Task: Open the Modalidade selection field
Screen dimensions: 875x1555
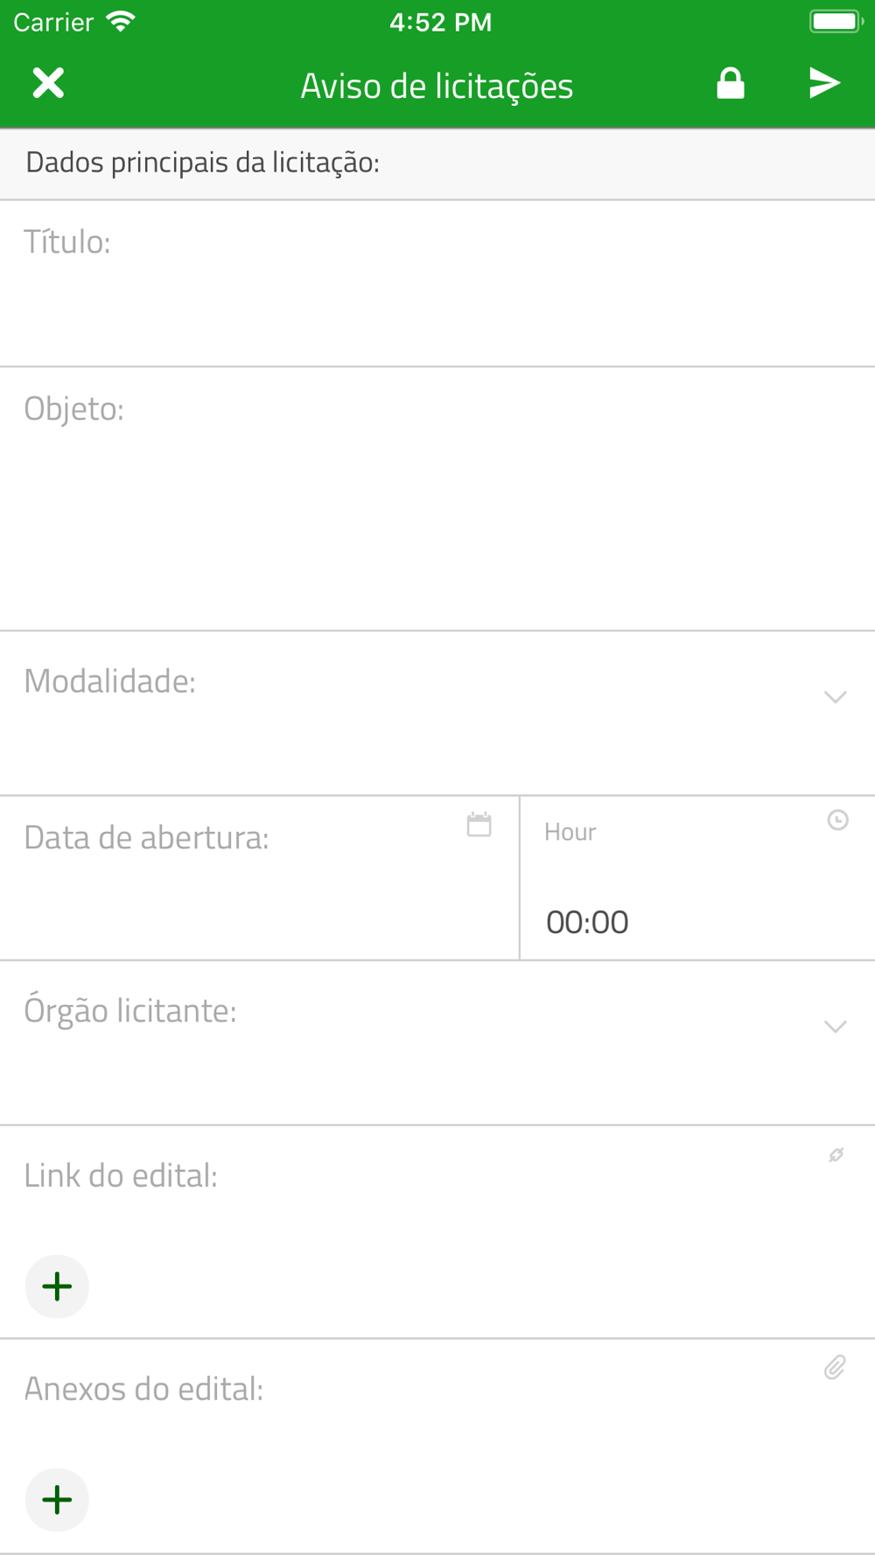Action: click(x=437, y=713)
